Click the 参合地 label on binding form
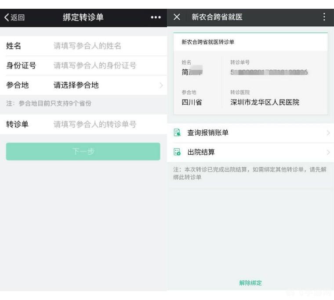The image size is (334, 300). (x=17, y=85)
